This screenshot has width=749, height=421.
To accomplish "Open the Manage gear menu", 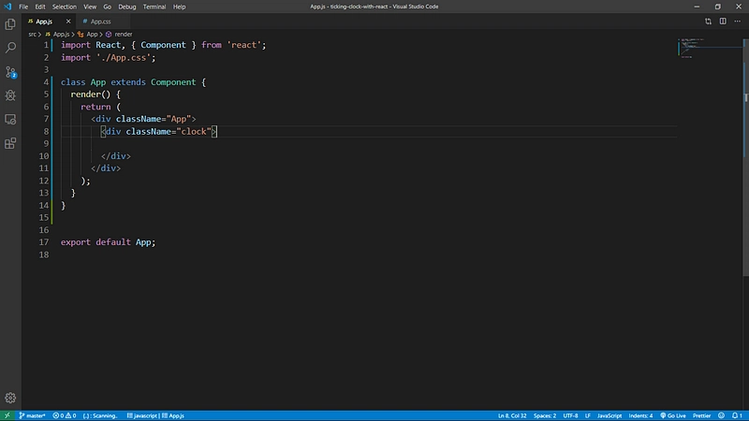I will pyautogui.click(x=10, y=398).
